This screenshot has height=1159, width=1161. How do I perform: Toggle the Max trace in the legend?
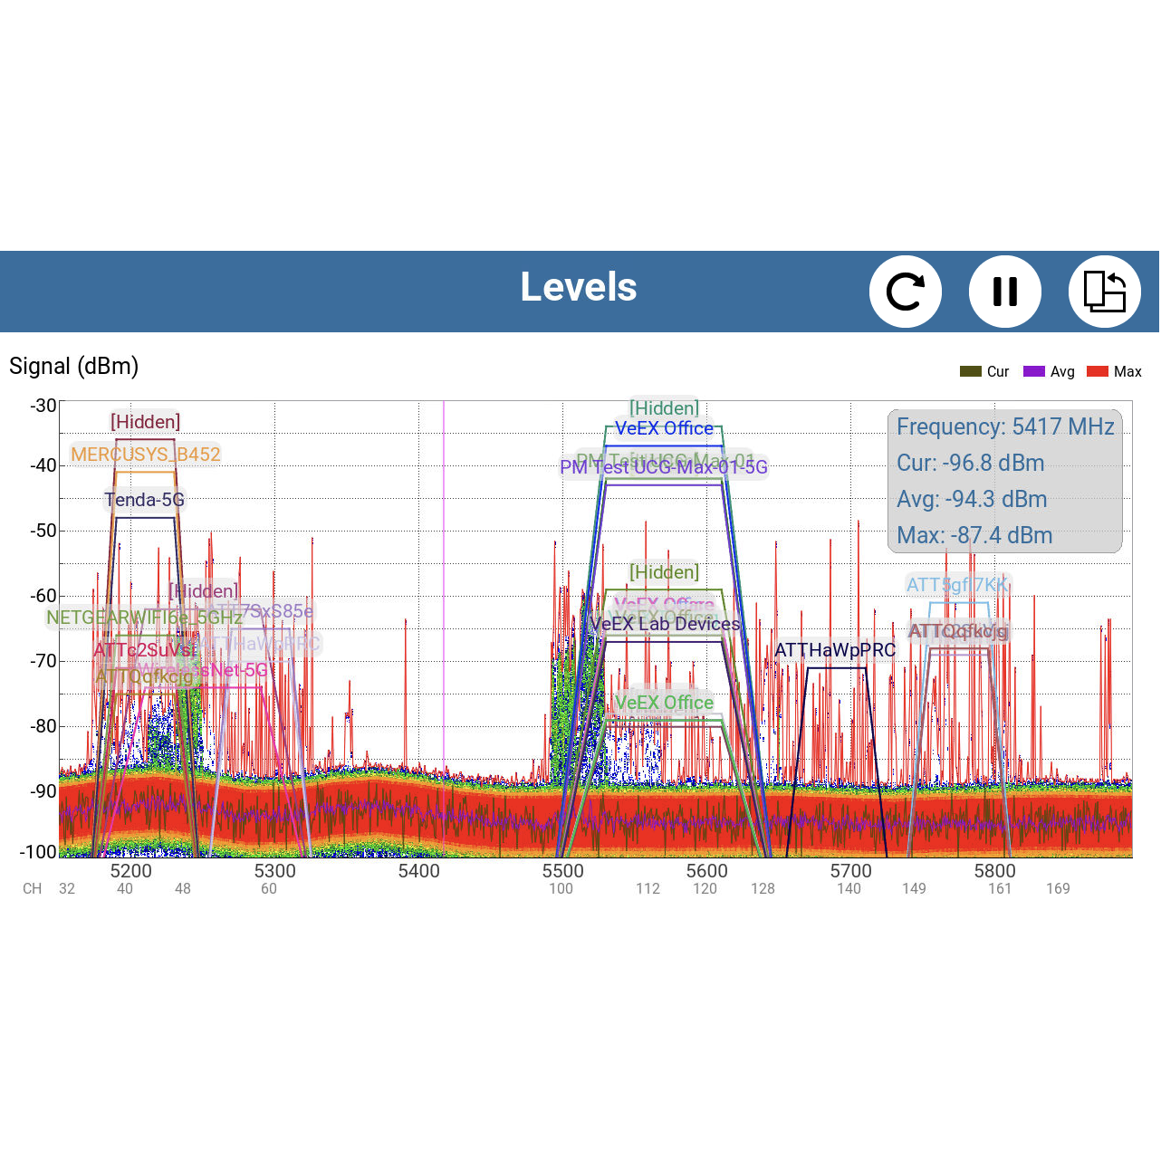coord(1113,371)
